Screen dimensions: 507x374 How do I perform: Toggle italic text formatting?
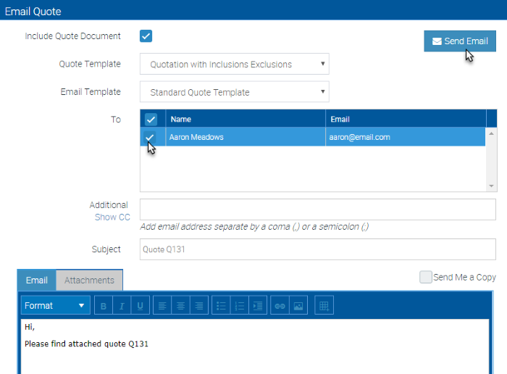pos(122,305)
